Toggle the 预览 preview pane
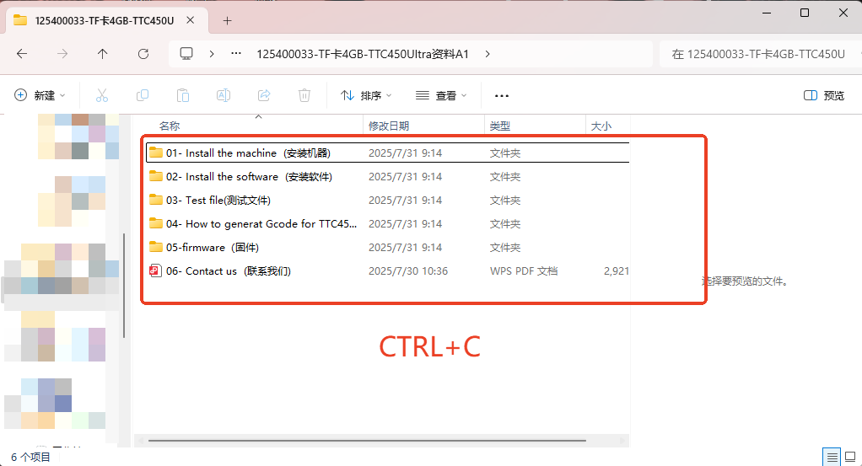 pyautogui.click(x=824, y=95)
